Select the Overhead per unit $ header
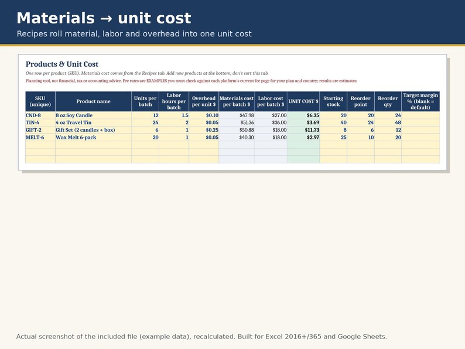 204,101
